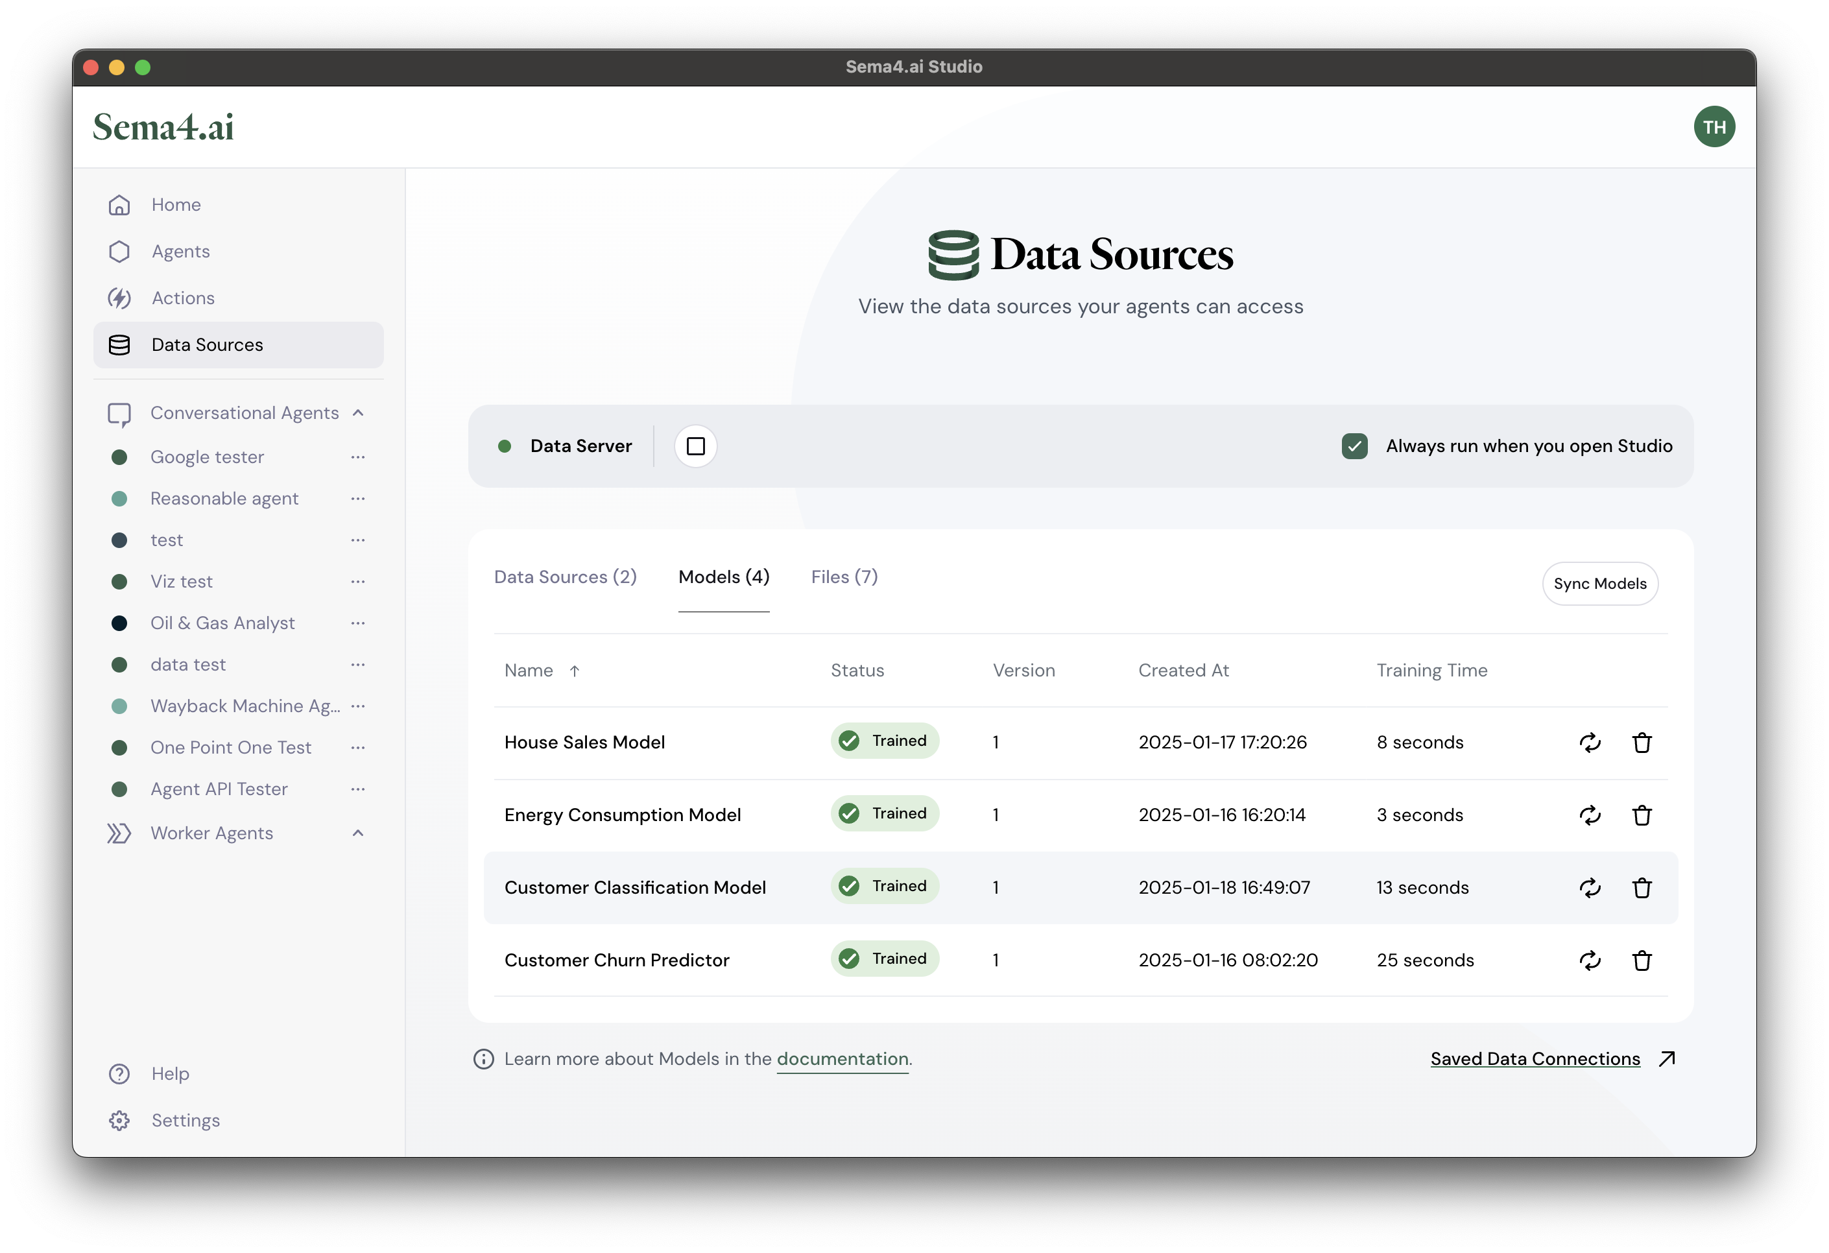1829x1253 pixels.
Task: Click the arrow beside Saved Data Connections
Action: [x=1667, y=1058]
